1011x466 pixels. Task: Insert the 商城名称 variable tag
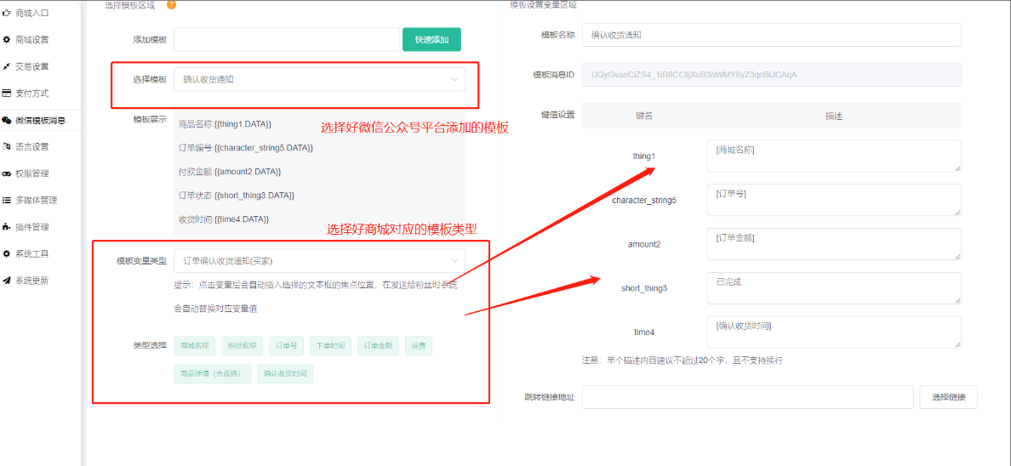pos(194,346)
